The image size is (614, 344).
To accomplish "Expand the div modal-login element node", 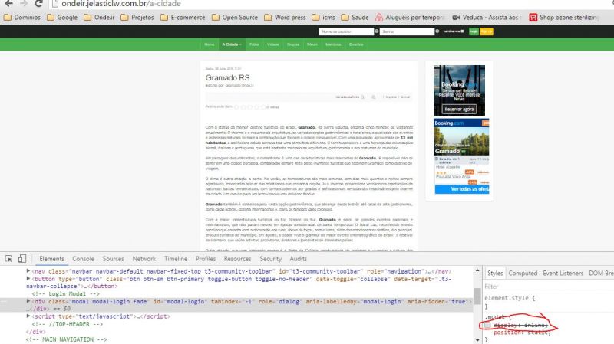I will 28,301.
